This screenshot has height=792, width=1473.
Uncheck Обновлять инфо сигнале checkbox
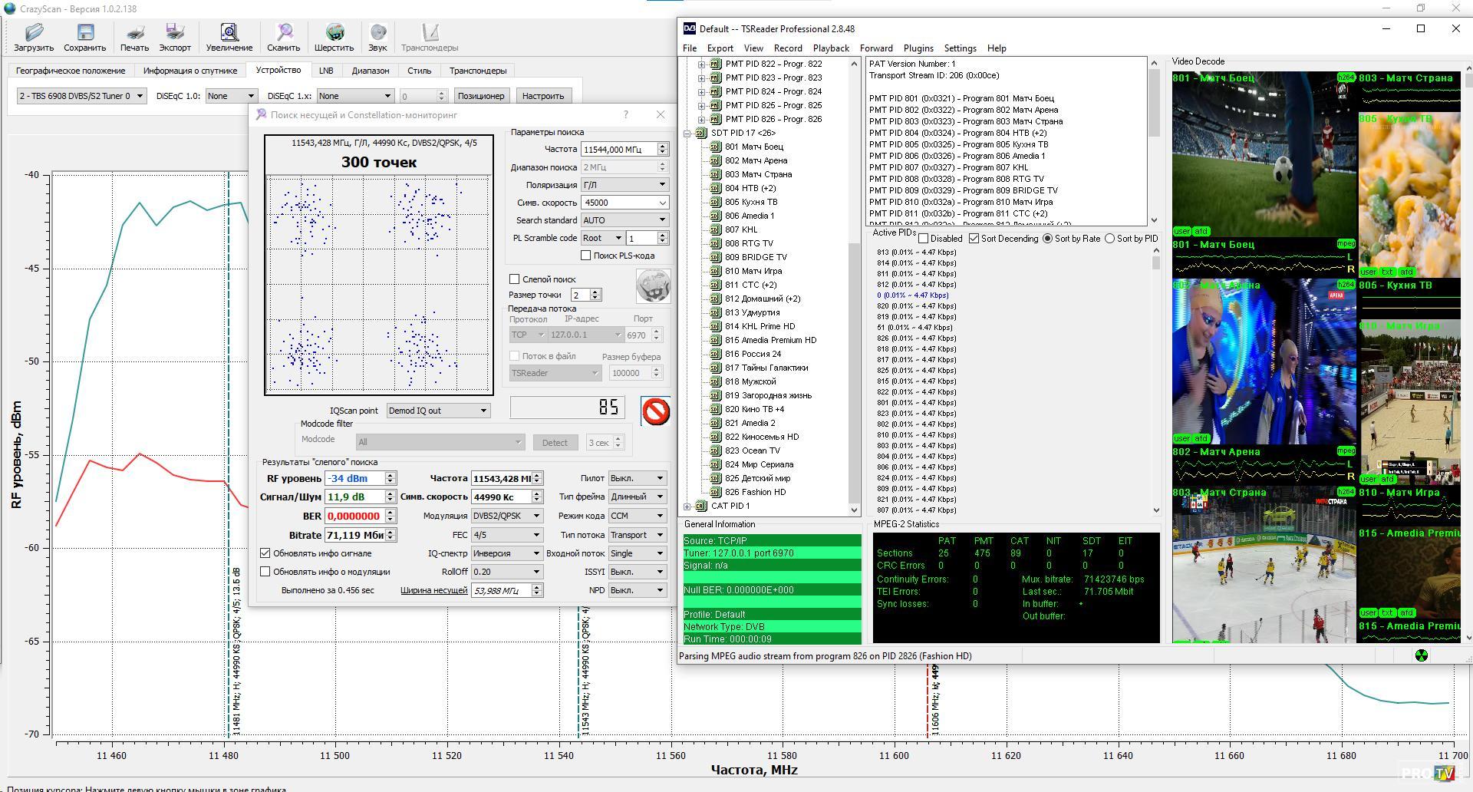point(265,553)
